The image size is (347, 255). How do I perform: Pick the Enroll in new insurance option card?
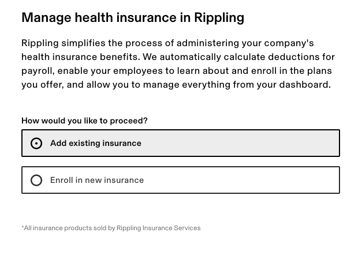(x=231, y=180)
